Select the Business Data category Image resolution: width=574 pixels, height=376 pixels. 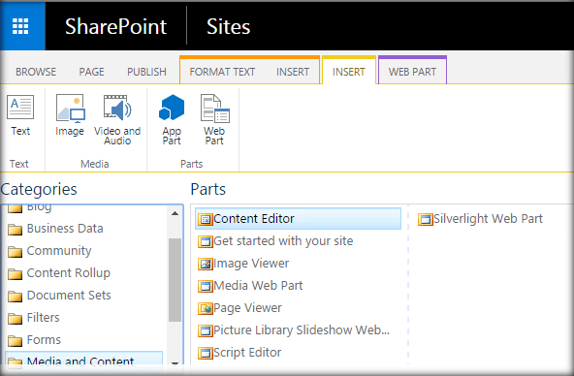65,229
